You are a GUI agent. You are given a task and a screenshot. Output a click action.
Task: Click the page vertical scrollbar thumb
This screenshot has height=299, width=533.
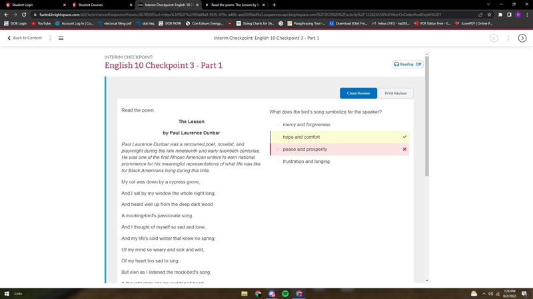(x=427, y=116)
